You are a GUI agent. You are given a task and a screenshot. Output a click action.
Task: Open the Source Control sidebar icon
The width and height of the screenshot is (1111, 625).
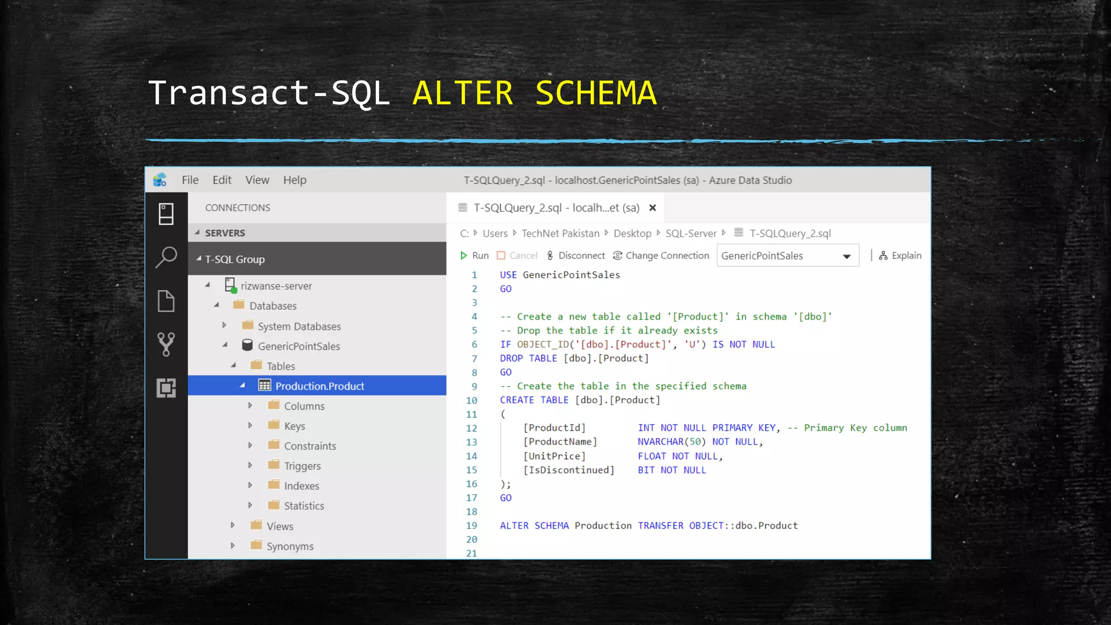pyautogui.click(x=166, y=345)
